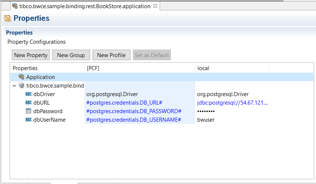This screenshot has height=184, width=316.
Task: Click the Property Configurations label
Action: tap(36, 42)
